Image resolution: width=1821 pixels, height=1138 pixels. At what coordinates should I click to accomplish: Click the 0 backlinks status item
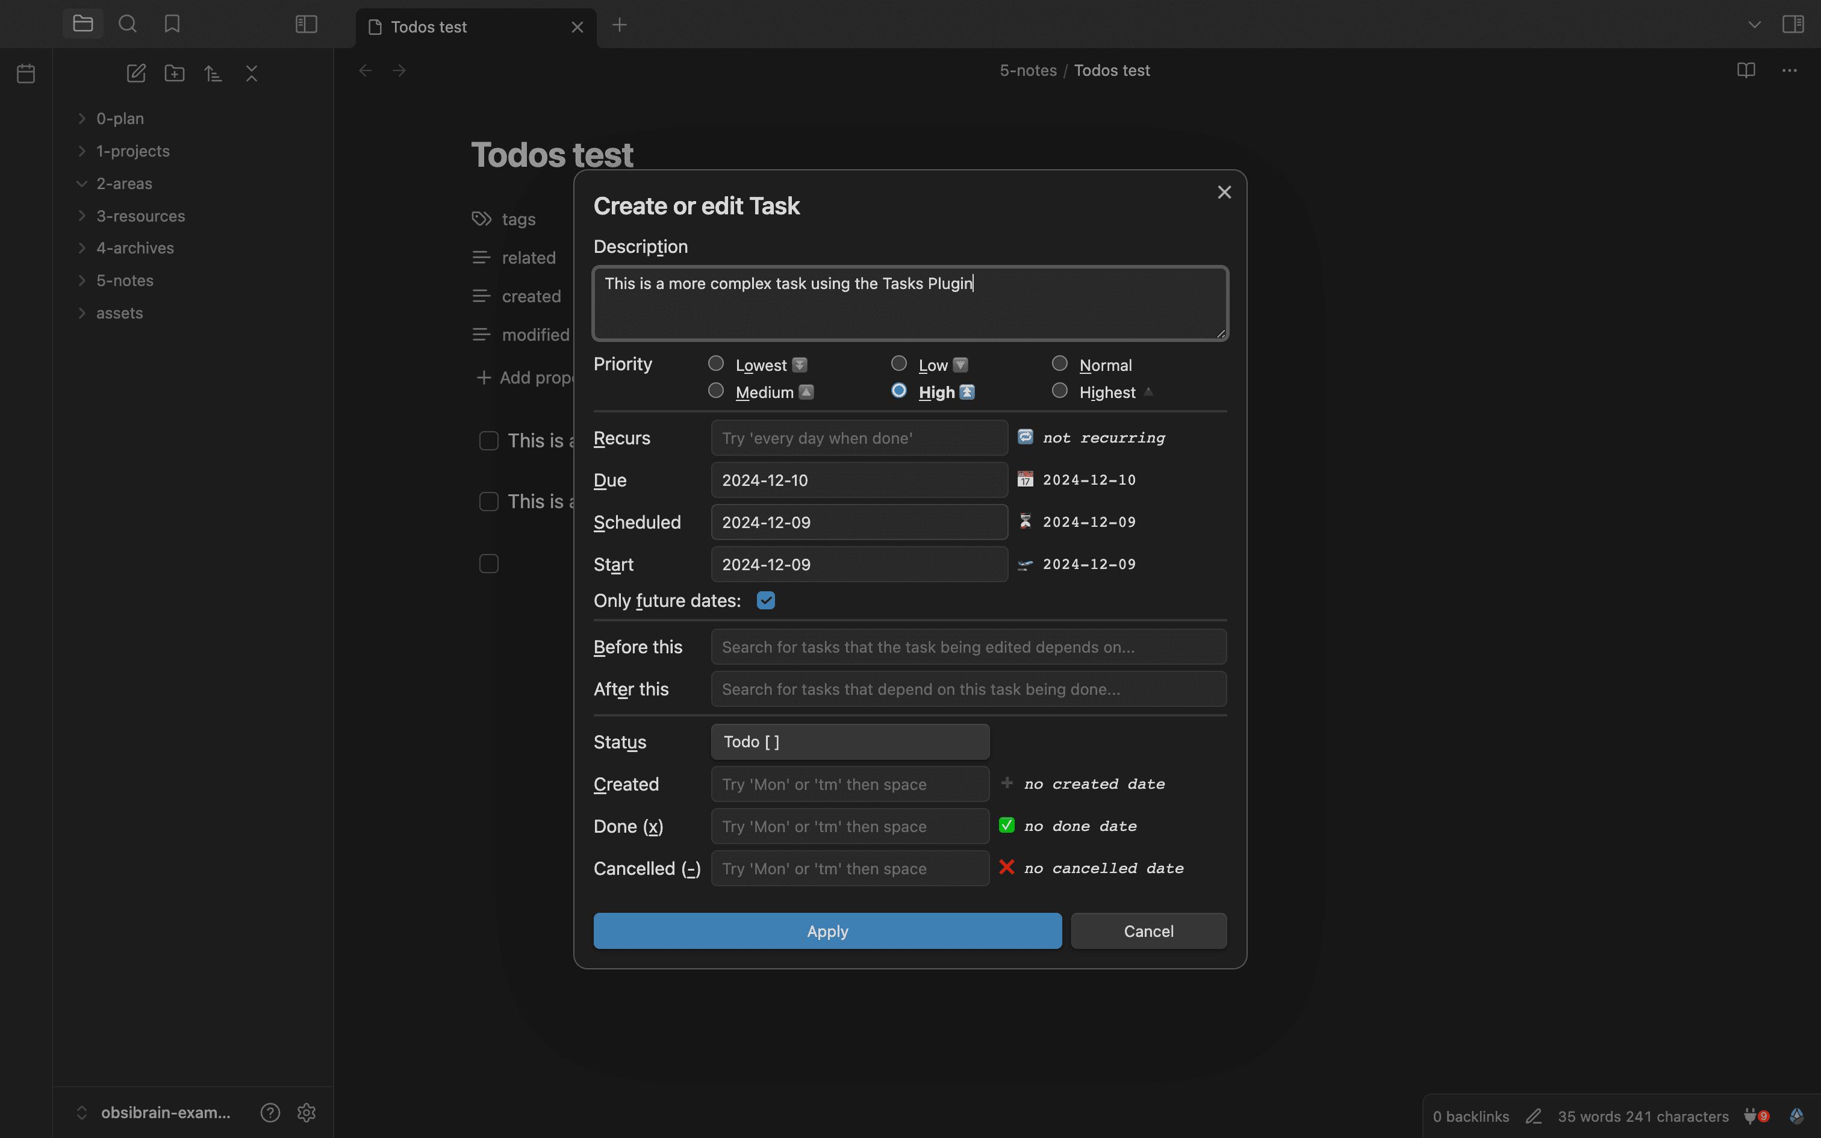pos(1471,1116)
